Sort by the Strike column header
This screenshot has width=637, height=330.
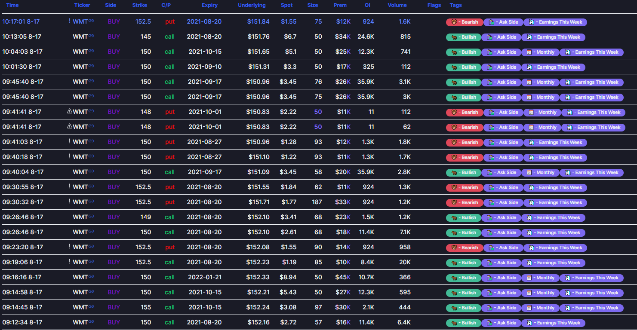click(139, 5)
